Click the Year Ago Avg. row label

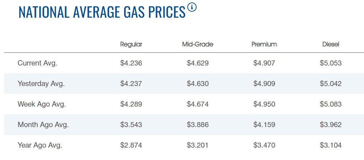click(40, 145)
